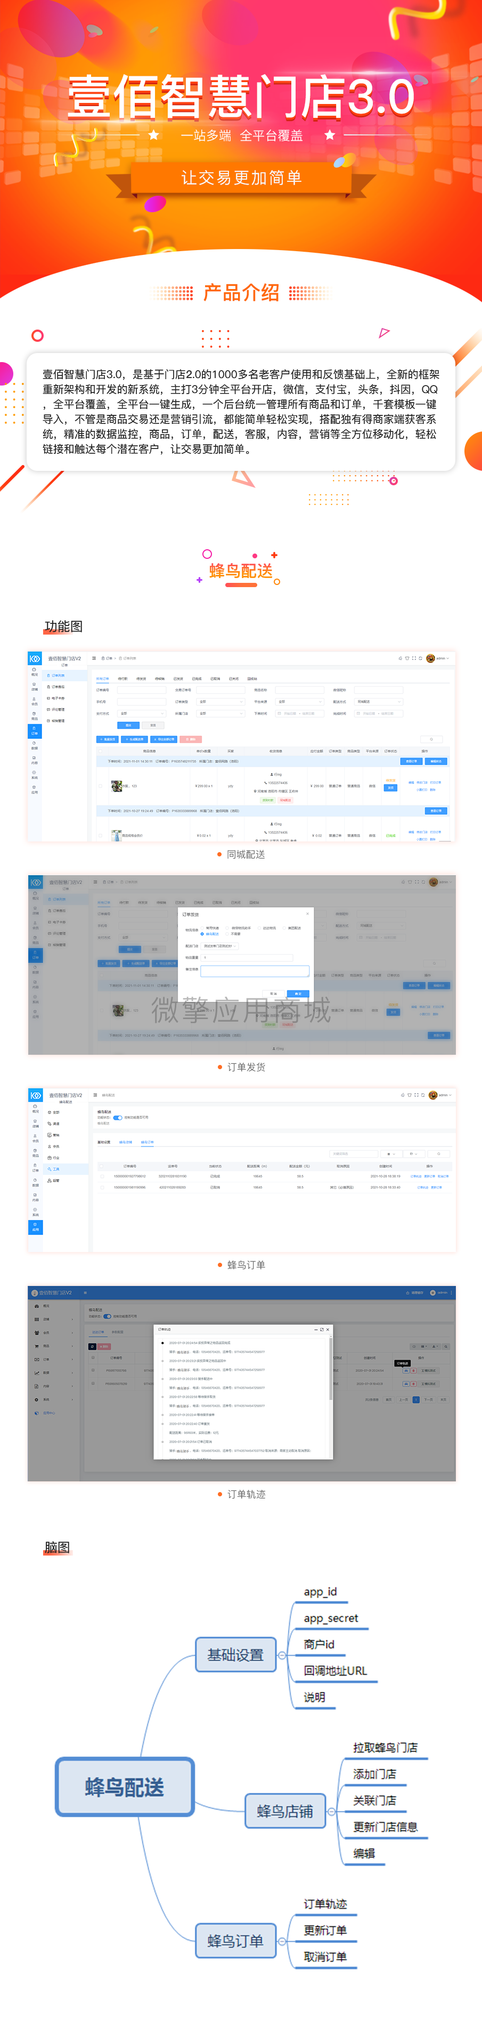Click the 订单编号 input field in 同城配送 filters
Viewport: 482px width, 2020px height.
142,690
